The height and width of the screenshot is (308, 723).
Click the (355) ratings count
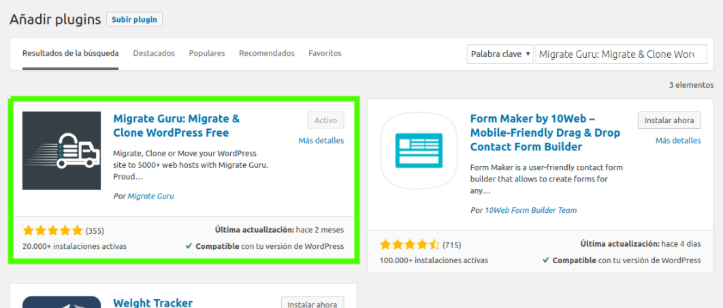[95, 230]
